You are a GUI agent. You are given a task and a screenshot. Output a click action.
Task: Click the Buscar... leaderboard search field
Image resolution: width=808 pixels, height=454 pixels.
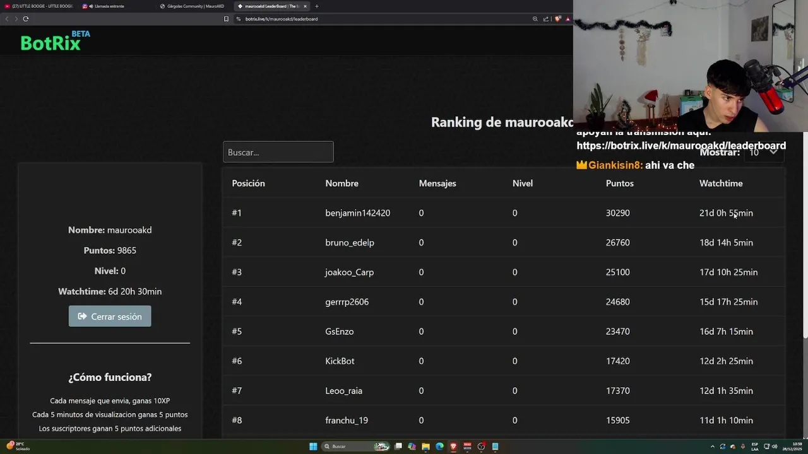tap(278, 152)
